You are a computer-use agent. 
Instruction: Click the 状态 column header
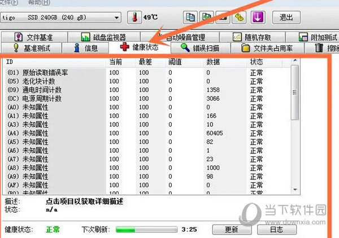click(x=264, y=62)
